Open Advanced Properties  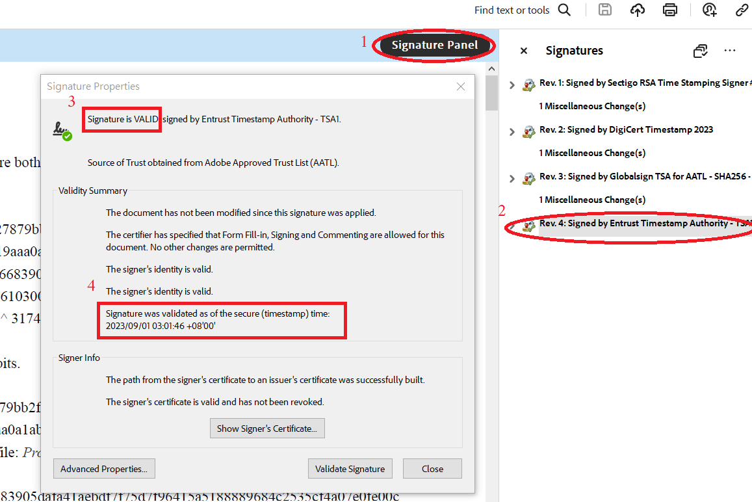pyautogui.click(x=104, y=469)
